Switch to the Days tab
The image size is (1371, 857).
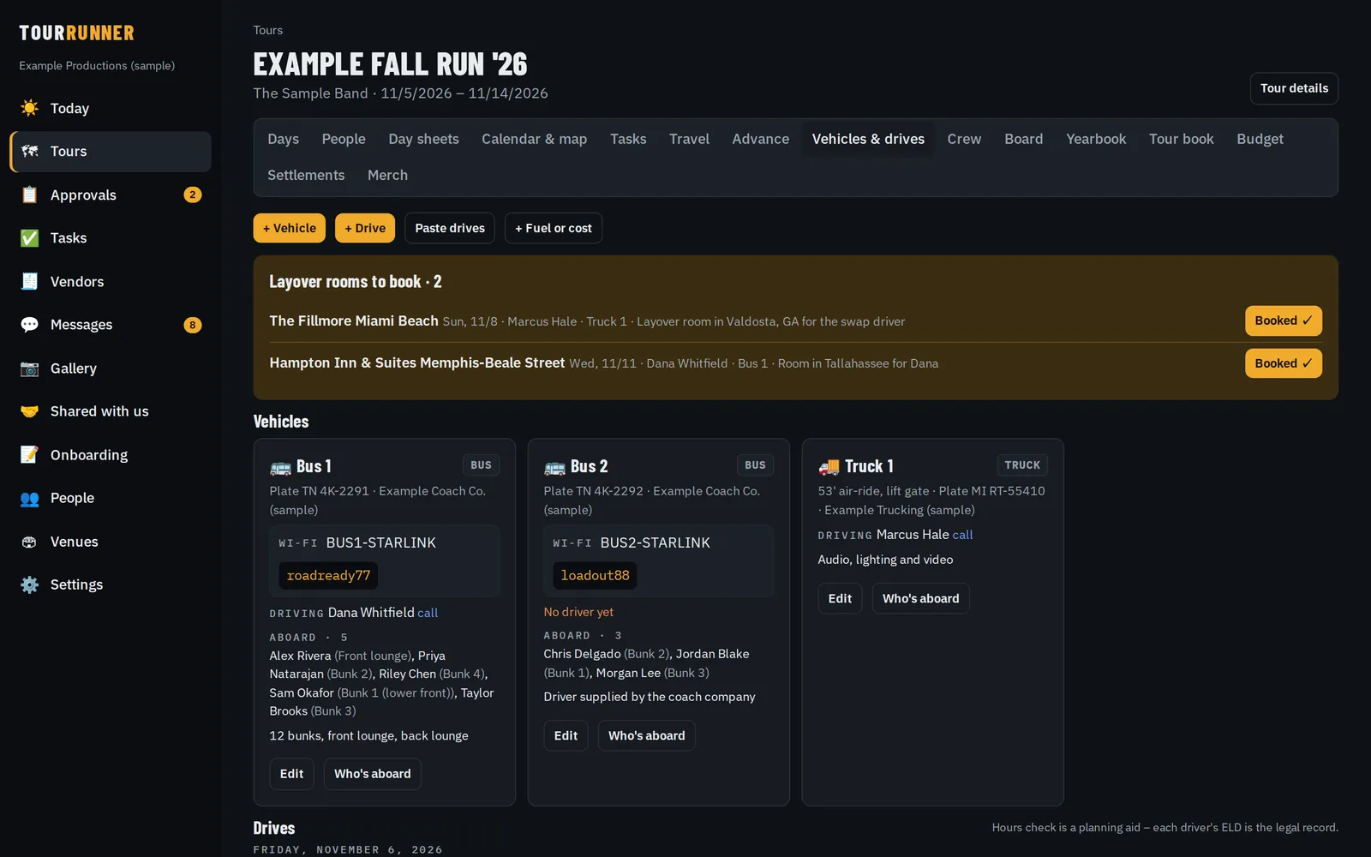[x=283, y=139]
